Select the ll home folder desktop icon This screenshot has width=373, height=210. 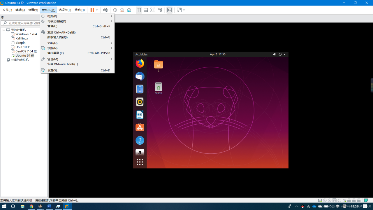(x=159, y=66)
